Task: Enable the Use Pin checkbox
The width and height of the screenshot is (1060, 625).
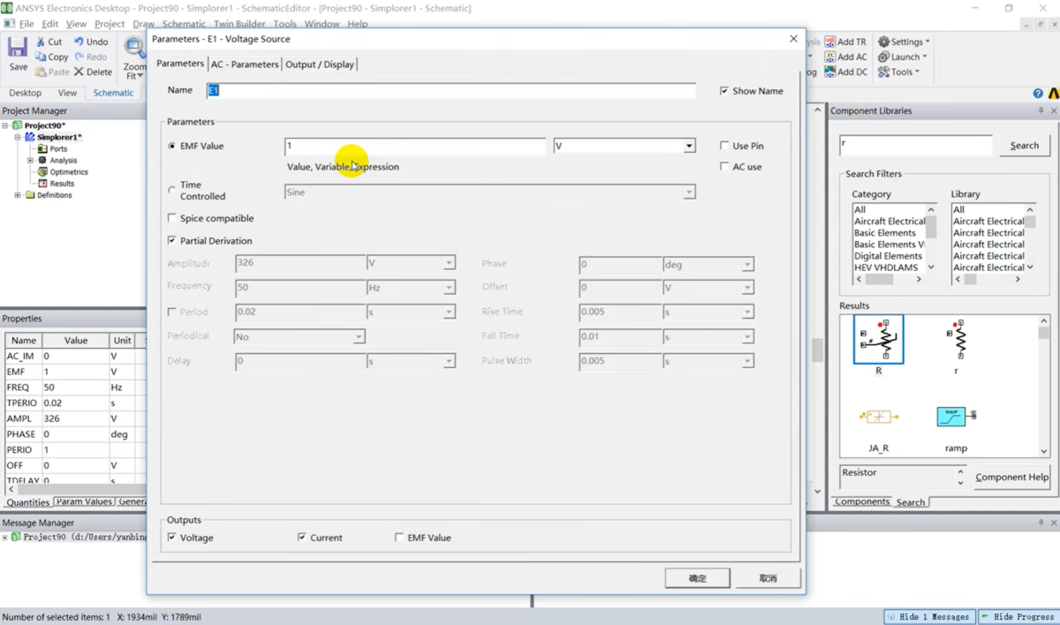Action: (724, 146)
